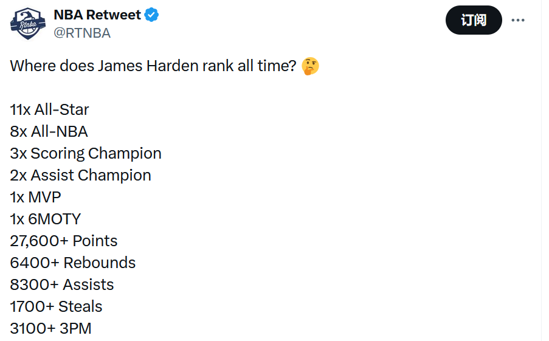This screenshot has width=549, height=341.
Task: Open the NBA Retweet display name link
Action: point(97,15)
